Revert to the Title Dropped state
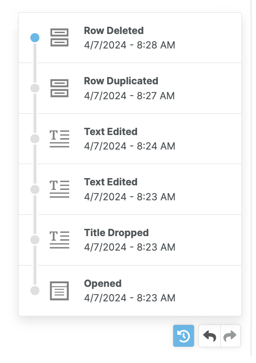 tap(130, 240)
